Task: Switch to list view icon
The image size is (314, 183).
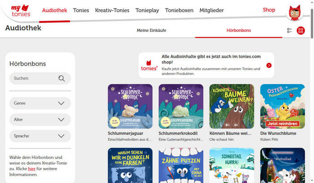Action: pos(289,30)
